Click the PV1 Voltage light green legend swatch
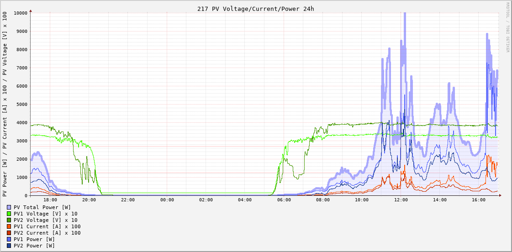This screenshot has width=512, height=252. pos(9,214)
